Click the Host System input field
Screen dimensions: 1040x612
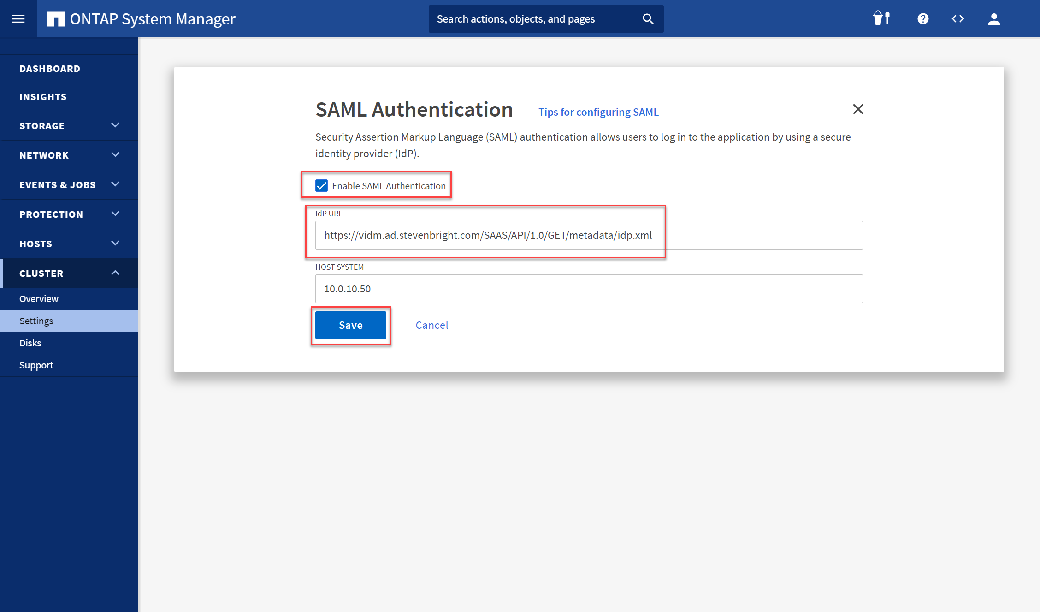pyautogui.click(x=588, y=289)
